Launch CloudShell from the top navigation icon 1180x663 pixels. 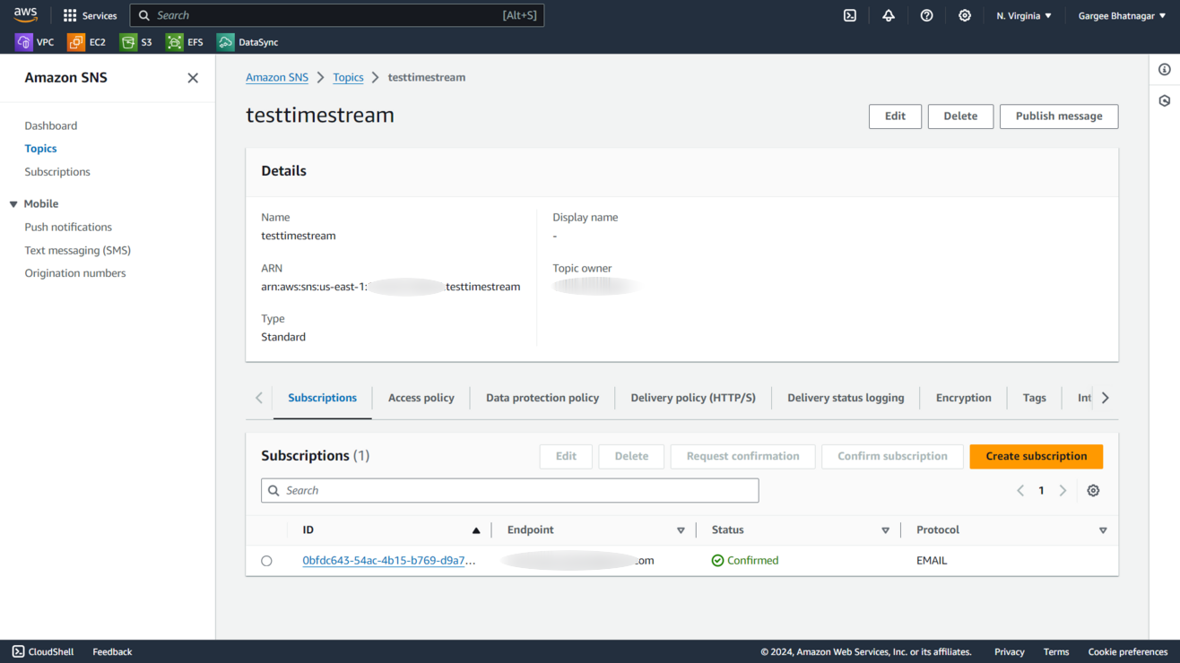pos(850,15)
